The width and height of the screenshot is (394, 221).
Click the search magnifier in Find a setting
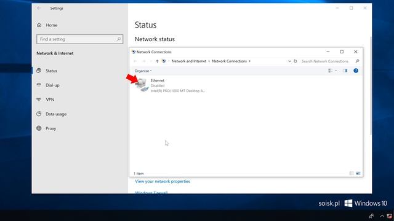coord(119,39)
